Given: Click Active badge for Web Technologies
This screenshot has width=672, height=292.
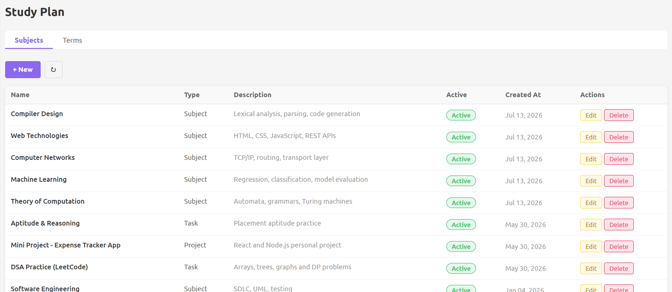Looking at the screenshot, I should click(x=461, y=137).
